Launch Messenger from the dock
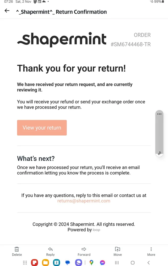The width and height of the screenshot is (168, 266). [x=102, y=263]
